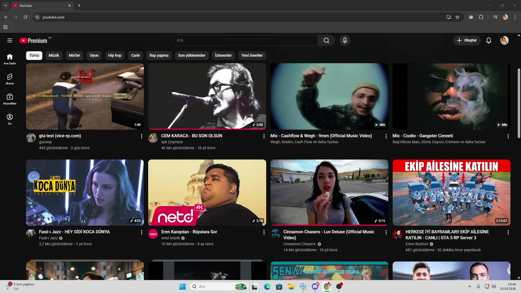521x293 pixels.
Task: Open Fasıl-ı Jazz channel avatar
Action: point(31,234)
